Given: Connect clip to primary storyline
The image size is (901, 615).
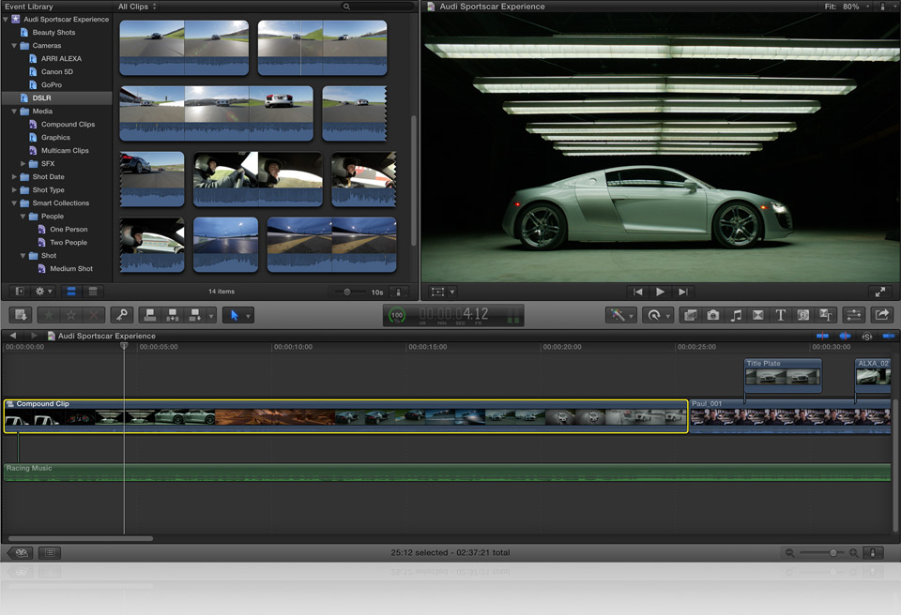Looking at the screenshot, I should [x=150, y=315].
